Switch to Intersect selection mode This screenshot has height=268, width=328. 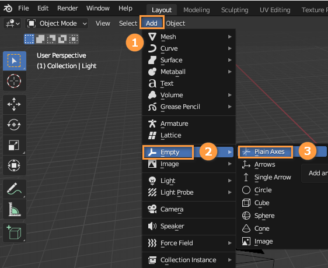[x=74, y=39]
